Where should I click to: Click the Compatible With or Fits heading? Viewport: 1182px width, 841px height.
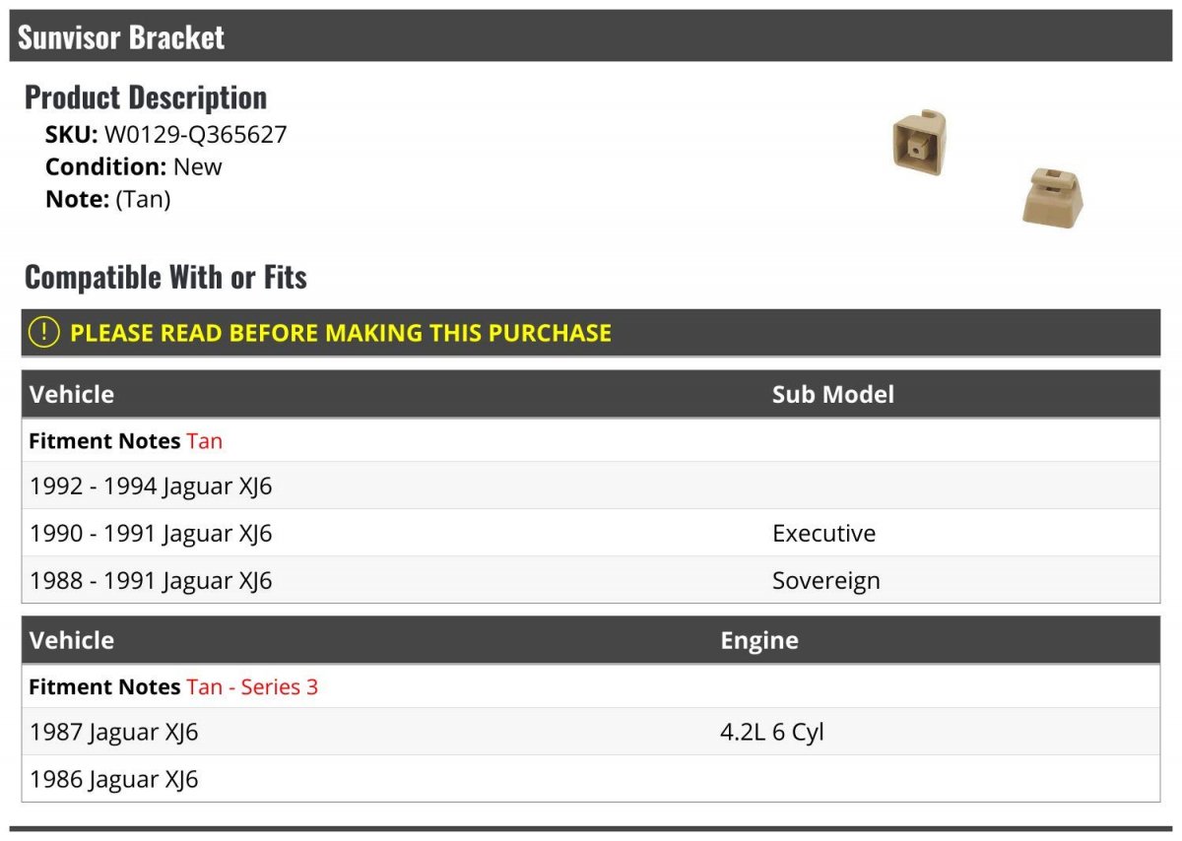[165, 278]
